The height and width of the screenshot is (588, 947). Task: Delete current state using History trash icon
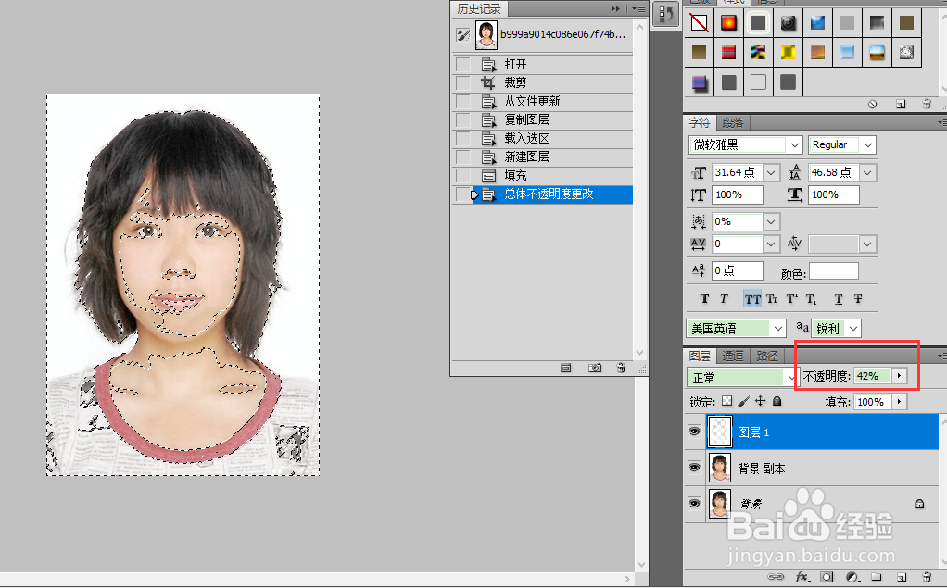coord(621,368)
